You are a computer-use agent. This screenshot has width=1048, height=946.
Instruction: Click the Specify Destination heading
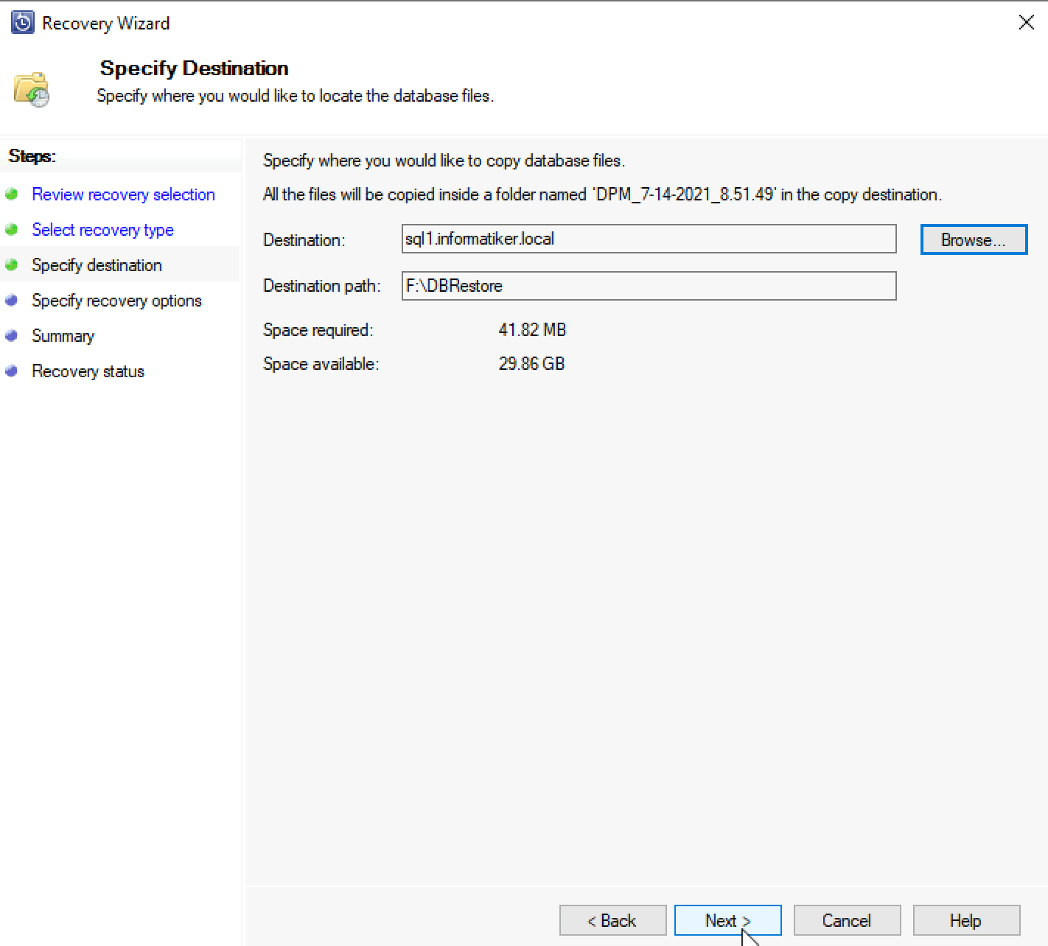(x=195, y=68)
